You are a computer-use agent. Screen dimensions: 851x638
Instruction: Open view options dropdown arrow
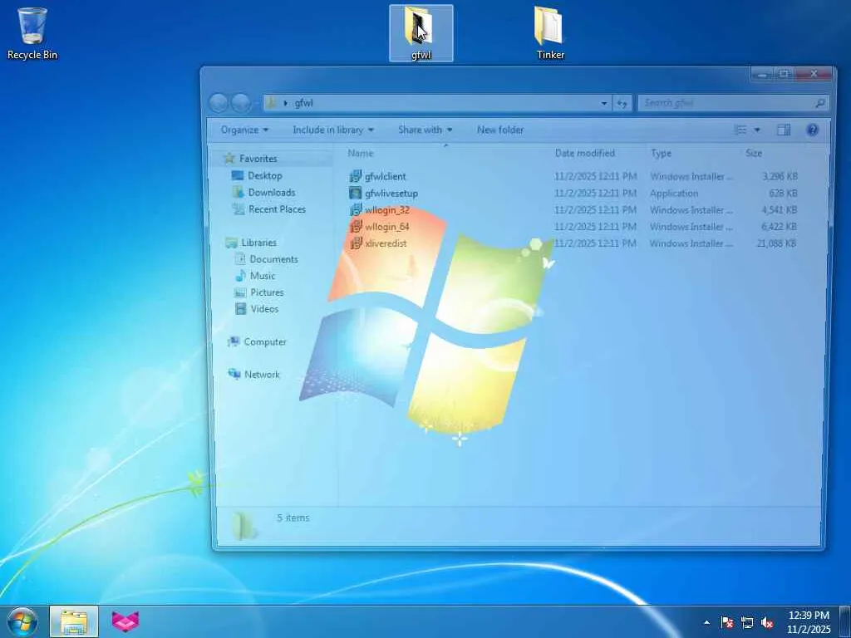tap(756, 130)
